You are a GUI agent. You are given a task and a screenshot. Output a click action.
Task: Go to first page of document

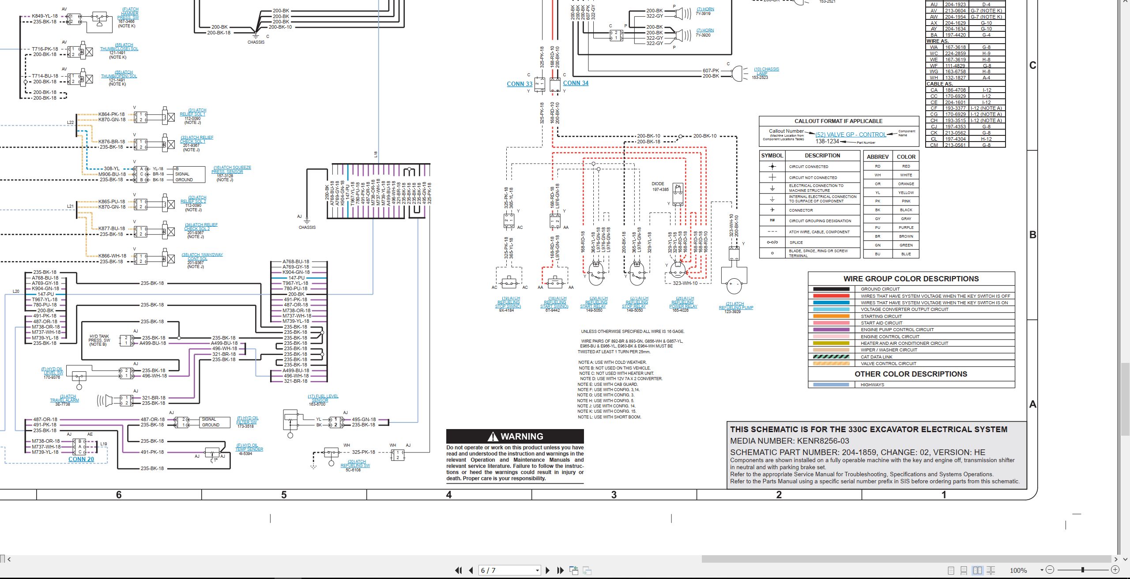pyautogui.click(x=459, y=570)
